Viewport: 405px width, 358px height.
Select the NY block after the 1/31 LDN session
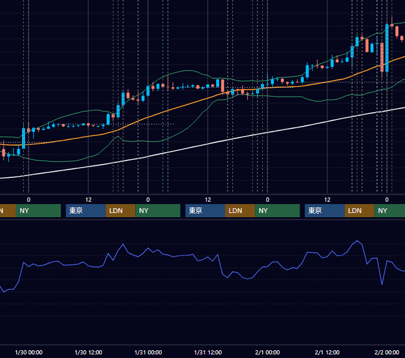(278, 211)
